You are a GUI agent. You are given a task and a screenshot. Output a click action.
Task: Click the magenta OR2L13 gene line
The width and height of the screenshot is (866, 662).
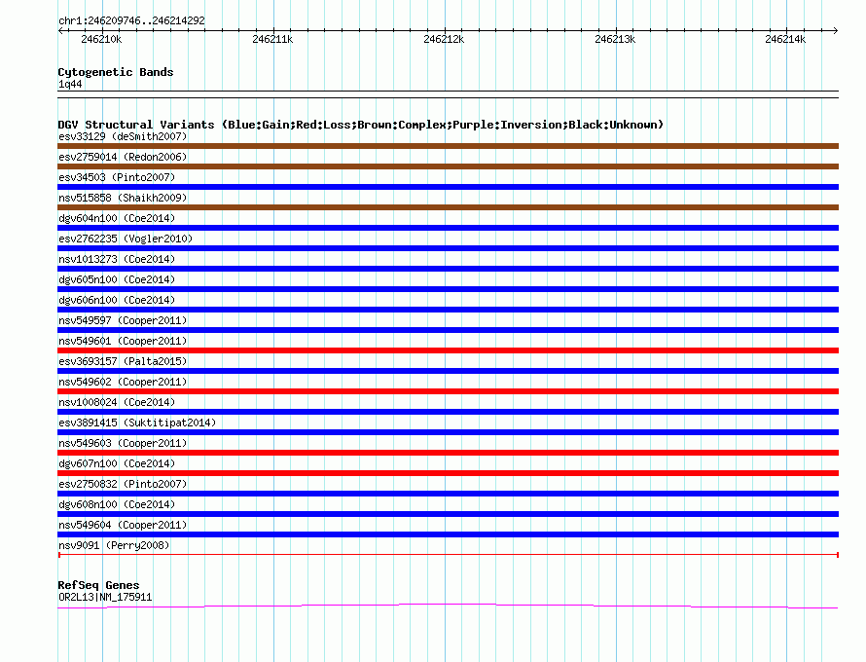coord(448,605)
